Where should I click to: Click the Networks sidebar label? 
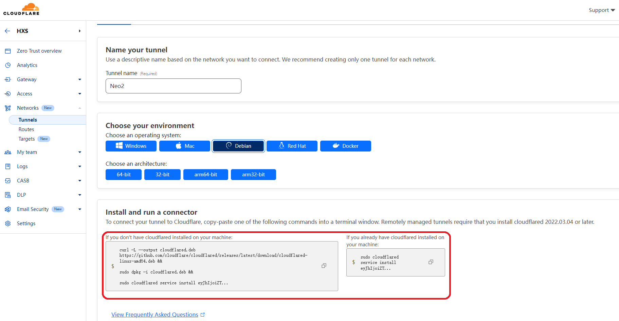pos(28,108)
